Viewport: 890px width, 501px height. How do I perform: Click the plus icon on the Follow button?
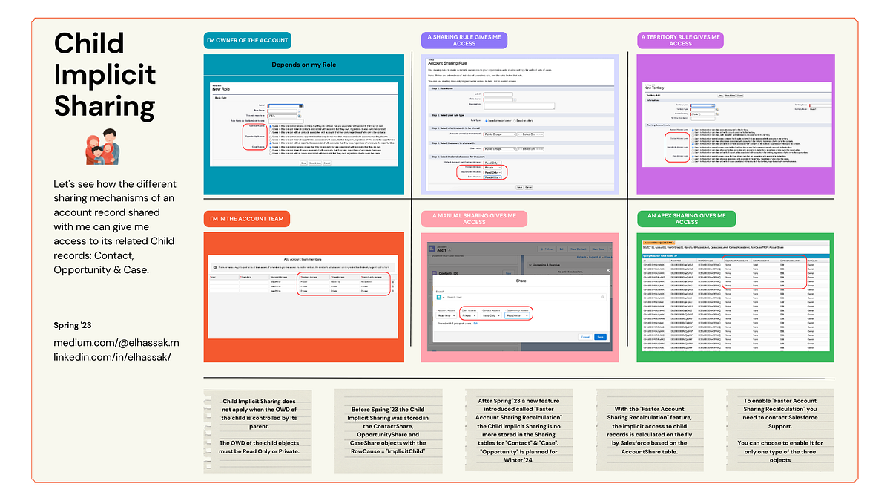541,249
